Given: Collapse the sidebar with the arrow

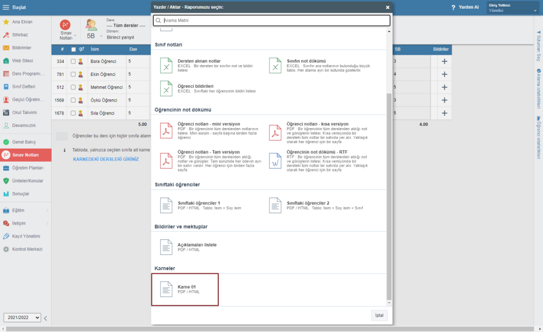Looking at the screenshot, I should point(46,318).
